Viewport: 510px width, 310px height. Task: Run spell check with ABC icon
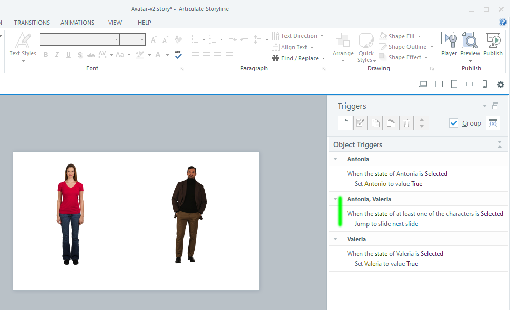[178, 54]
